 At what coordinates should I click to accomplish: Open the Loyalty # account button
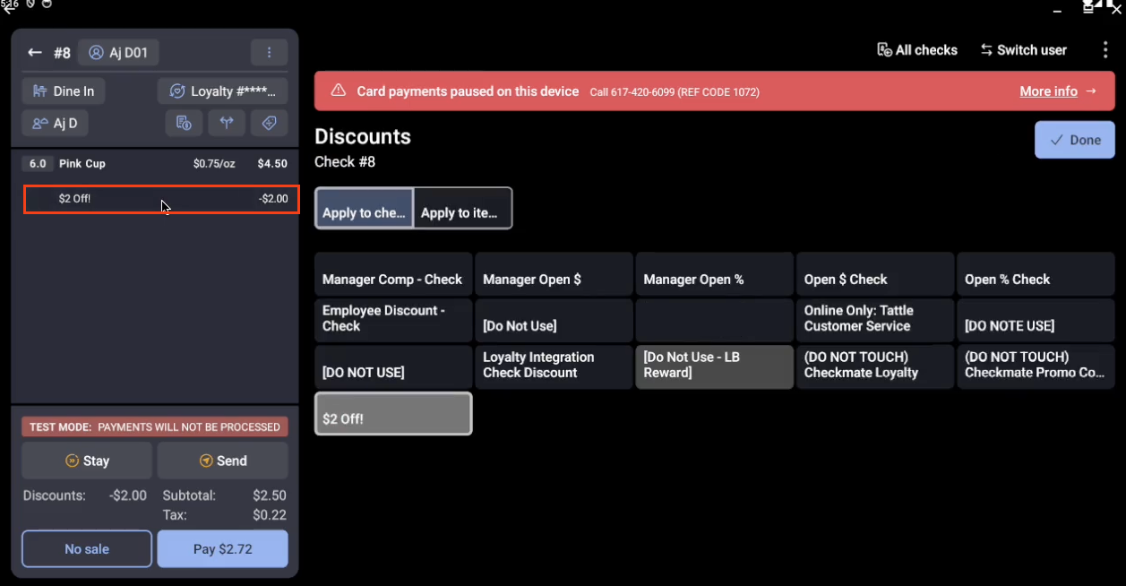[223, 91]
